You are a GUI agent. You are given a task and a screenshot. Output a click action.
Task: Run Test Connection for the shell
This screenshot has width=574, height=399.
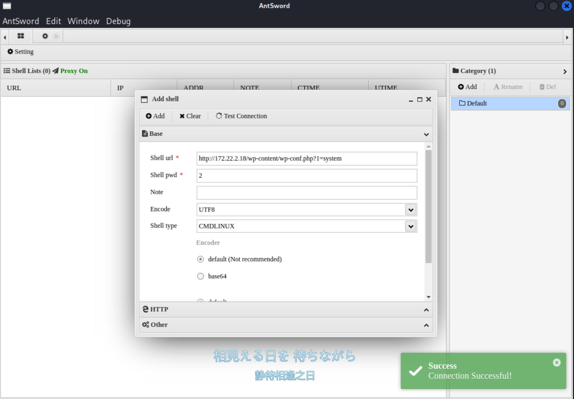tap(241, 116)
